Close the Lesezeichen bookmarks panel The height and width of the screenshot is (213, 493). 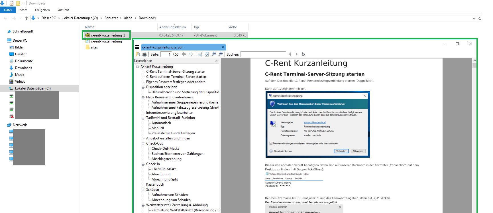tap(216, 61)
